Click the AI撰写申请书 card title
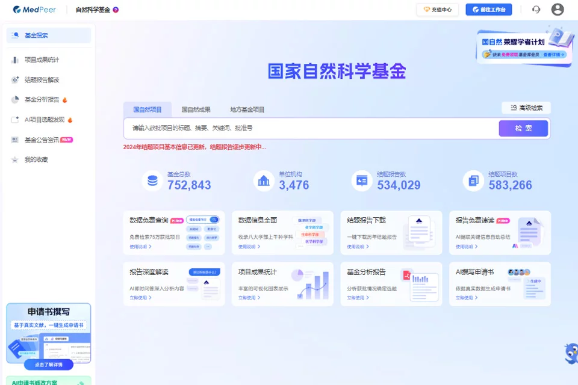Screen dimensions: 578x385 click(x=475, y=272)
